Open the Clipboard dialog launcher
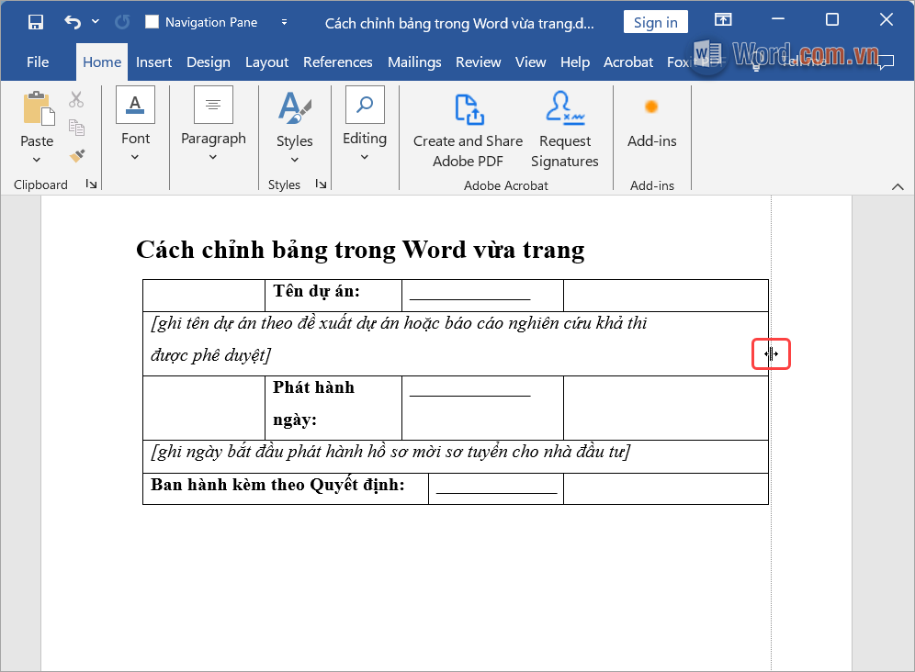The image size is (915, 672). 93,185
